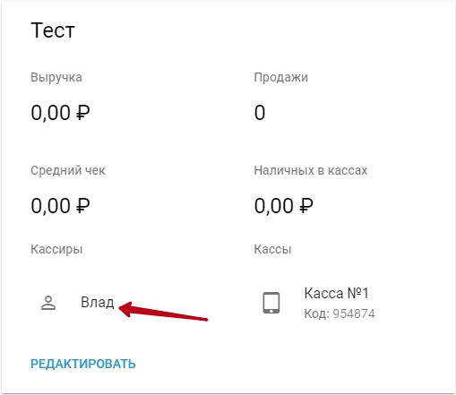The image size is (456, 395).
Task: Click the Продажи sales label
Action: pyautogui.click(x=280, y=77)
